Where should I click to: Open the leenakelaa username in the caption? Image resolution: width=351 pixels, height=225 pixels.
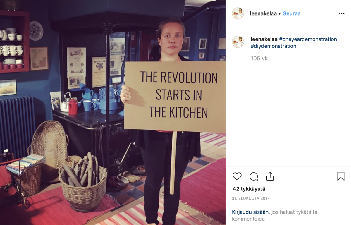264,39
